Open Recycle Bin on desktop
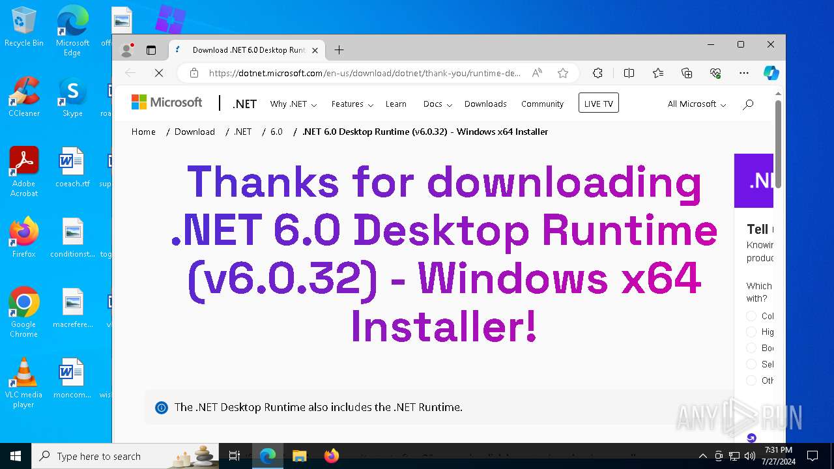The height and width of the screenshot is (469, 834). point(24,27)
